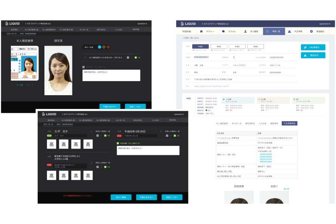Switch to 入力内容 sub-tab in detail window
Viewport: 336px width, 224px height.
point(262,124)
